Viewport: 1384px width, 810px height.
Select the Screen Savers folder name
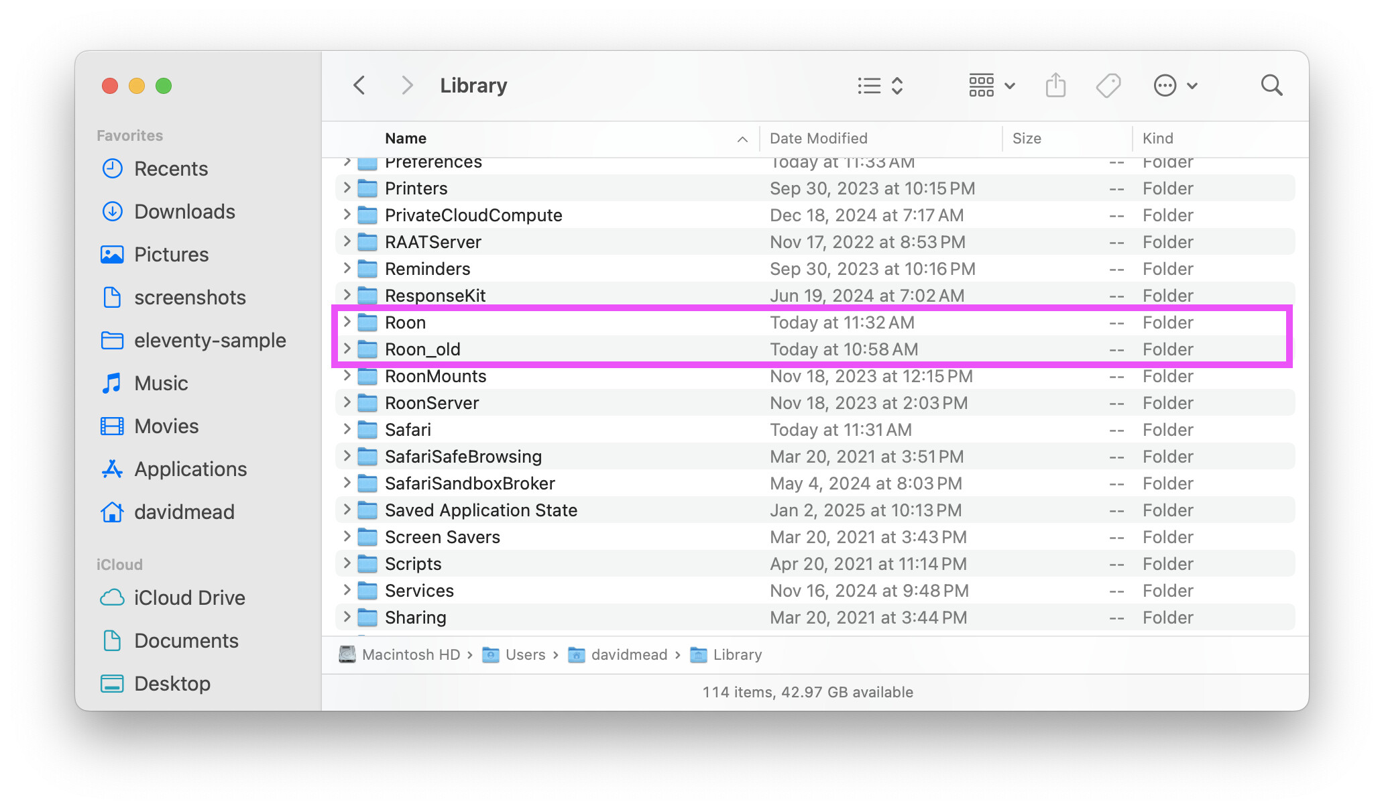pyautogui.click(x=443, y=537)
